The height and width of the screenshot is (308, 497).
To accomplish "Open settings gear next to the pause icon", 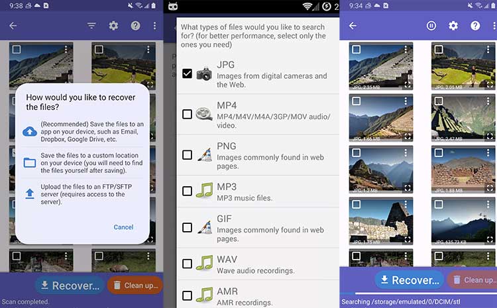I will coord(453,26).
